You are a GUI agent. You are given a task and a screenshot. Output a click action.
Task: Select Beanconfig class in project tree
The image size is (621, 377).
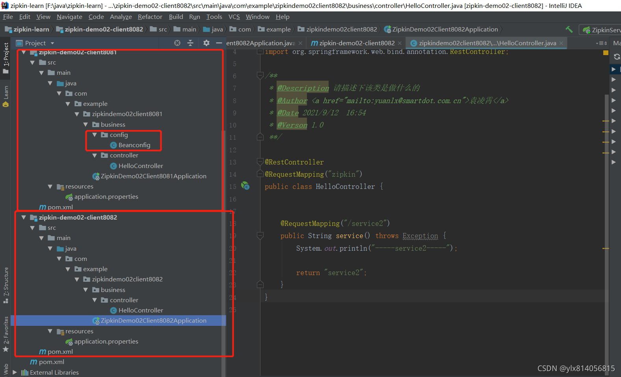(x=130, y=145)
